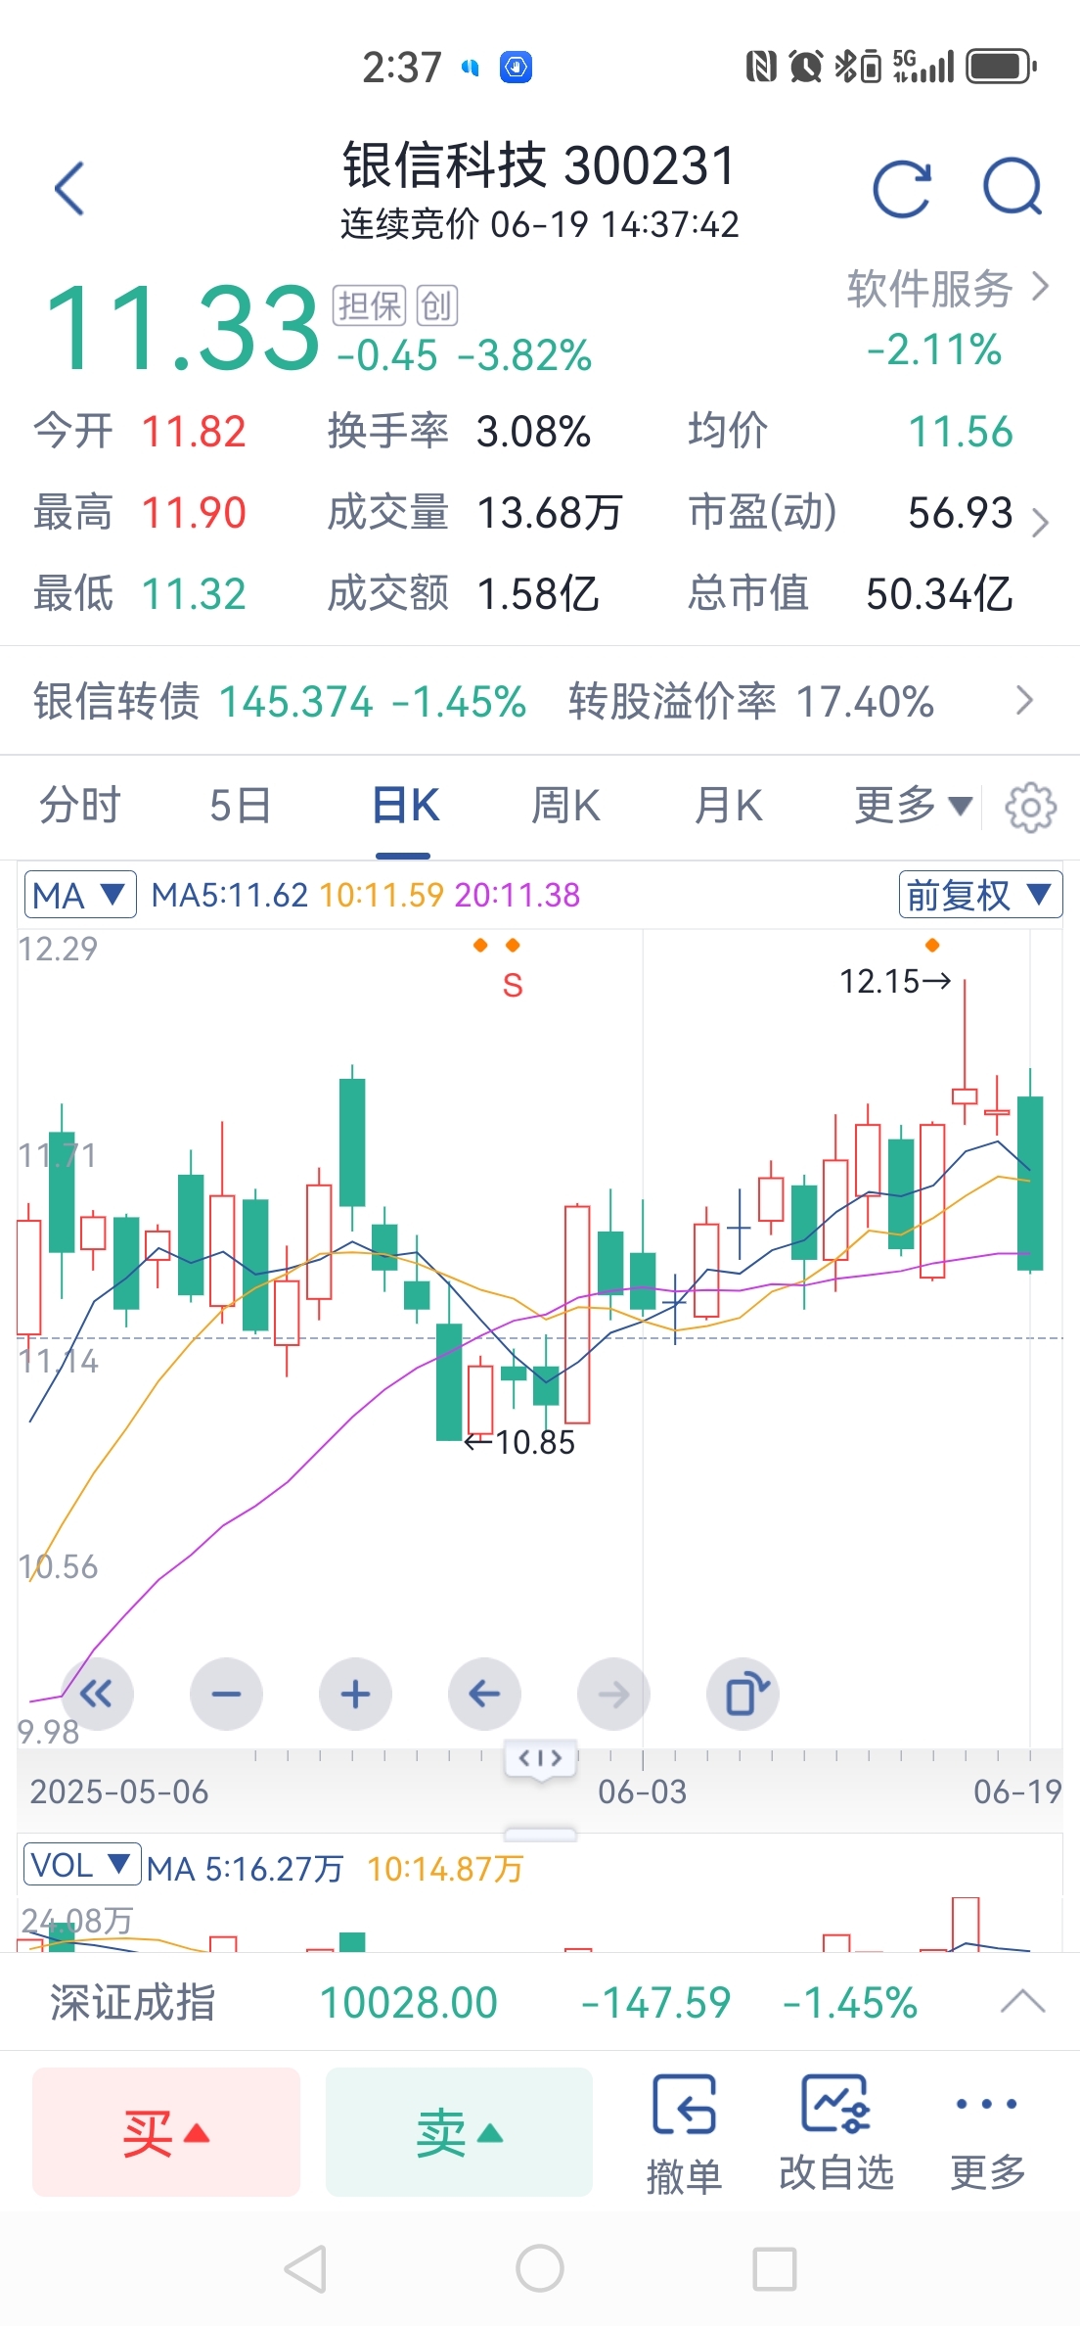Expand the 更多 chart period menu

(x=912, y=806)
